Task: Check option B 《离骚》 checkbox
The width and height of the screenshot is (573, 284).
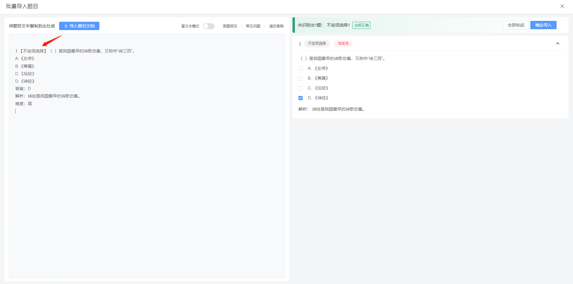Action: [x=301, y=78]
